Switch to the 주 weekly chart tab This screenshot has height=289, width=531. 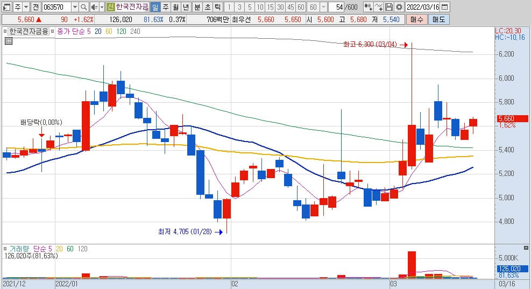pyautogui.click(x=166, y=7)
